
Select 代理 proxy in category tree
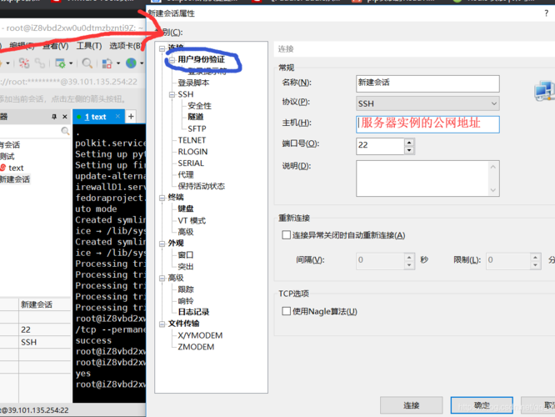186,174
